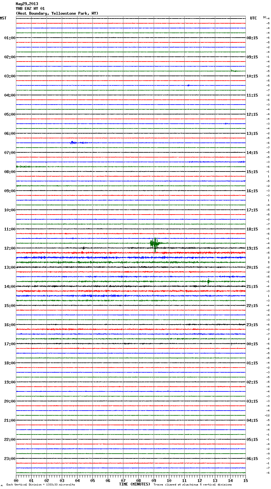Viewport: 271px width, 489px height.
Task: Select the 09:00 MST hour label
Action: click(10, 191)
